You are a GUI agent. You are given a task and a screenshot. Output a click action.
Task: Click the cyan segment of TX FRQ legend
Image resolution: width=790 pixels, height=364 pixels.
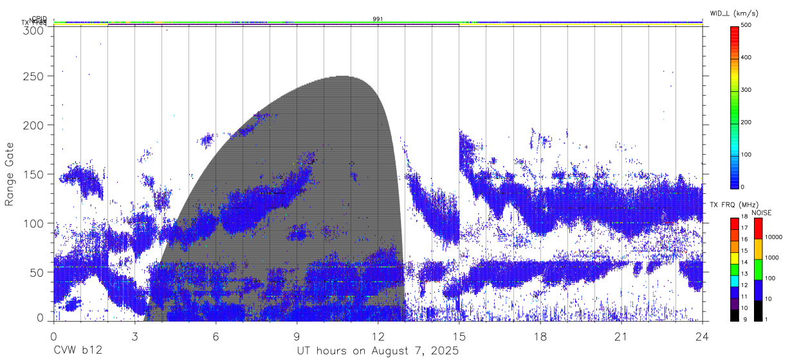[735, 281]
